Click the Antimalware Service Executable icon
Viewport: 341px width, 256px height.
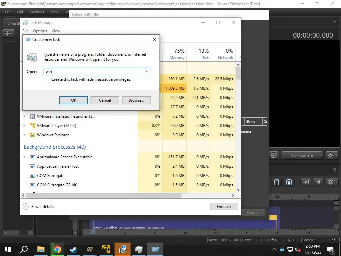[x=32, y=157]
